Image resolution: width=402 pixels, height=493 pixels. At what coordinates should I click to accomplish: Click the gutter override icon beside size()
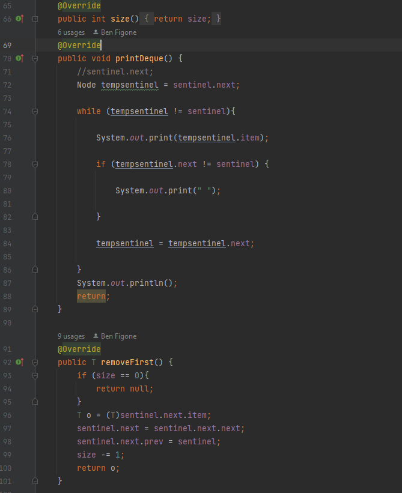(x=19, y=19)
